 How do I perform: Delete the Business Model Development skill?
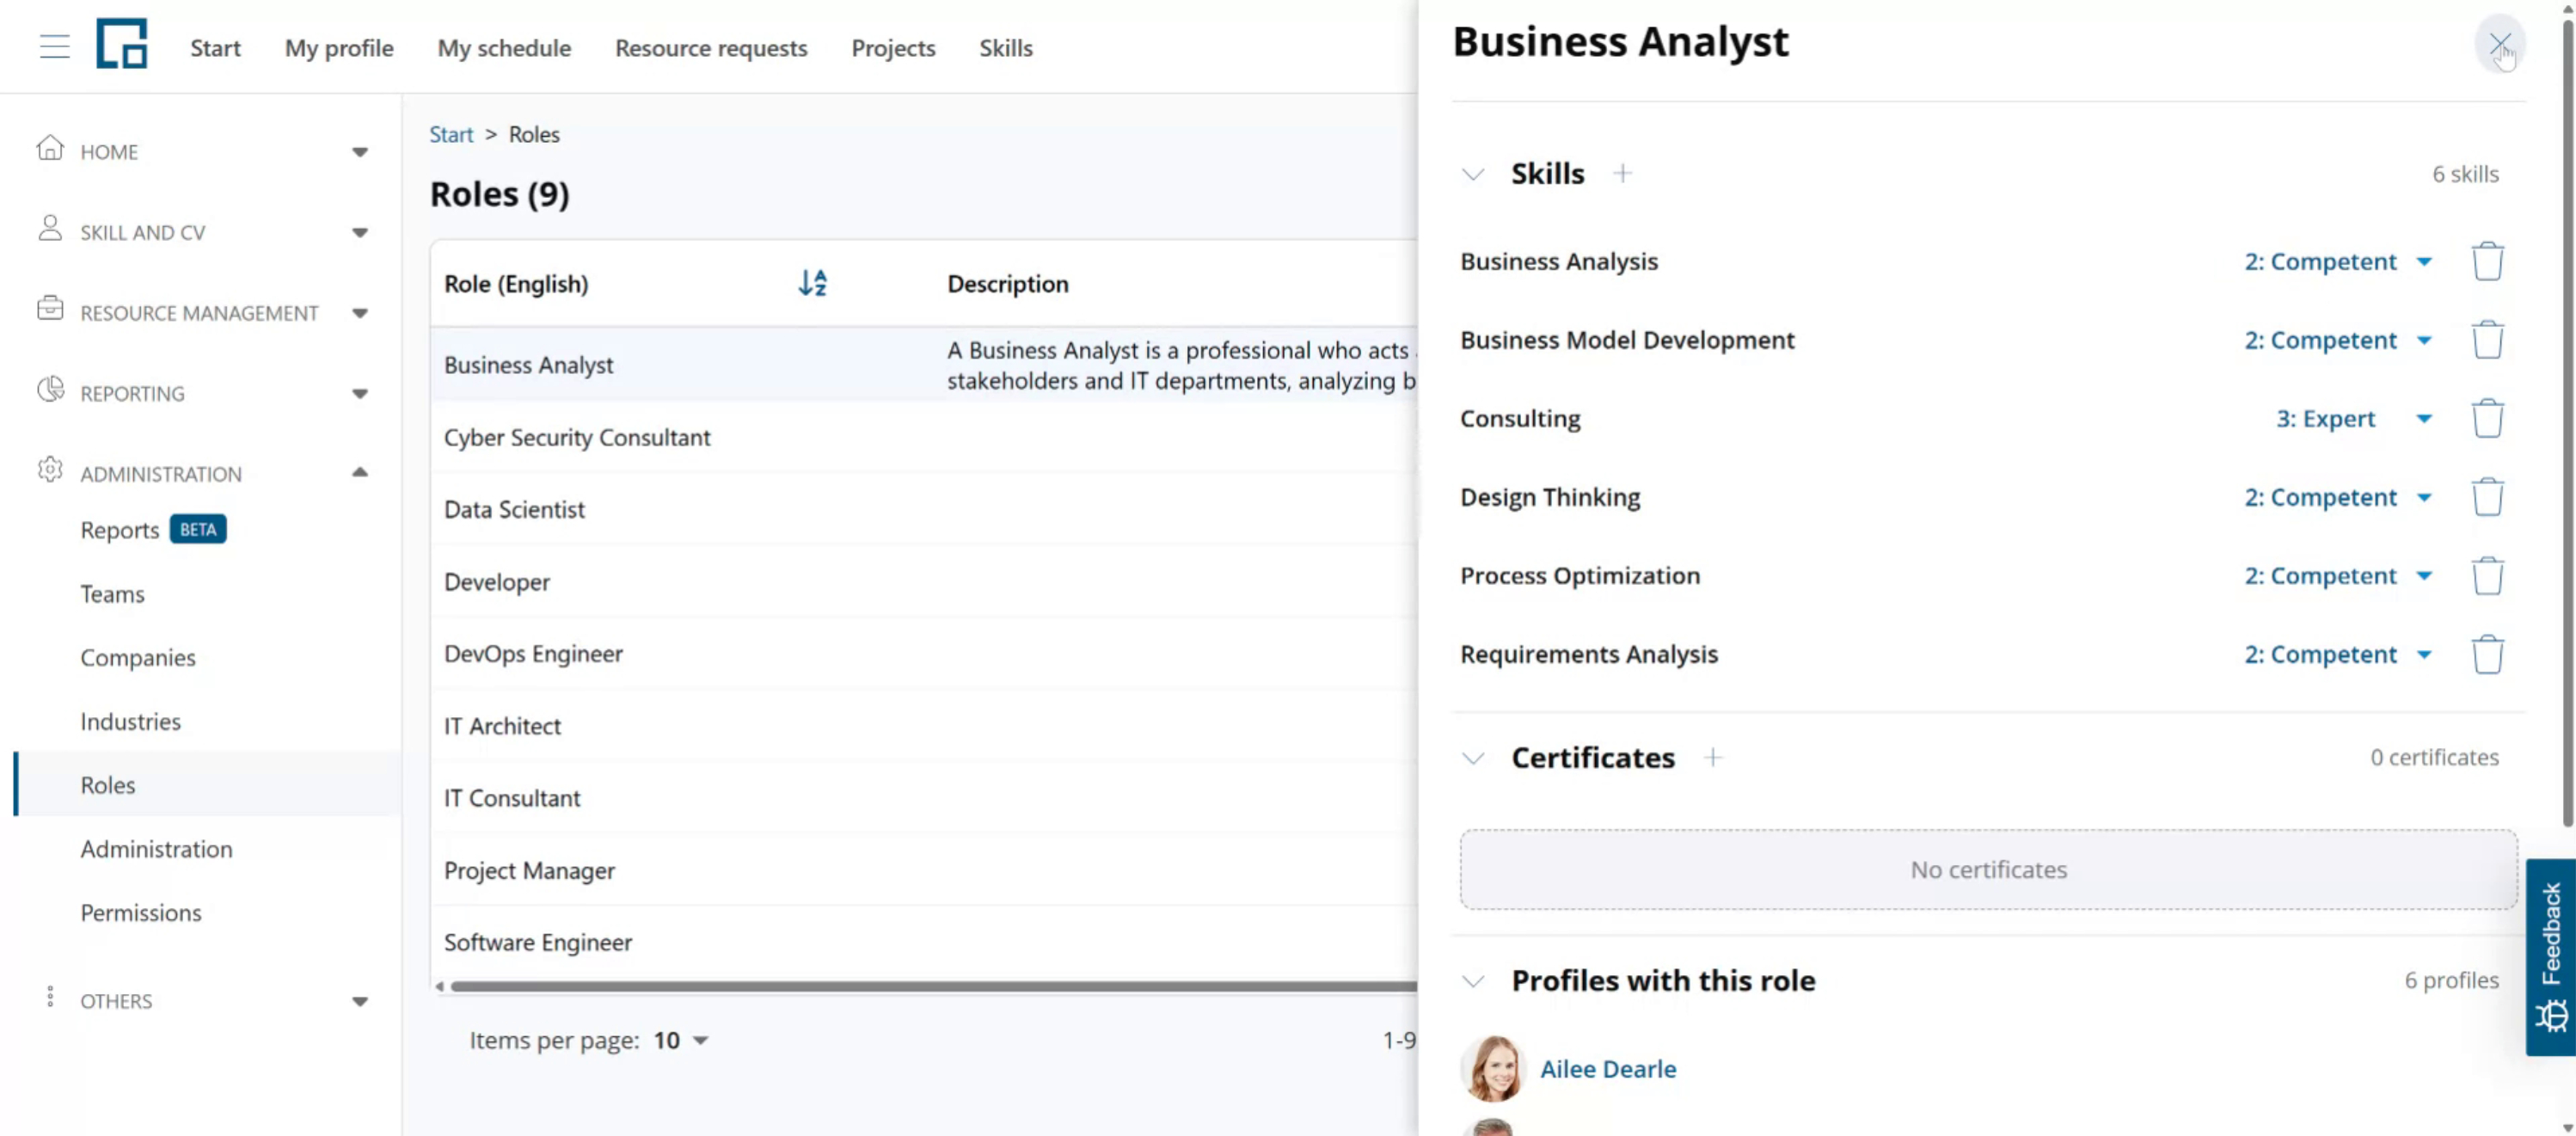click(2487, 340)
